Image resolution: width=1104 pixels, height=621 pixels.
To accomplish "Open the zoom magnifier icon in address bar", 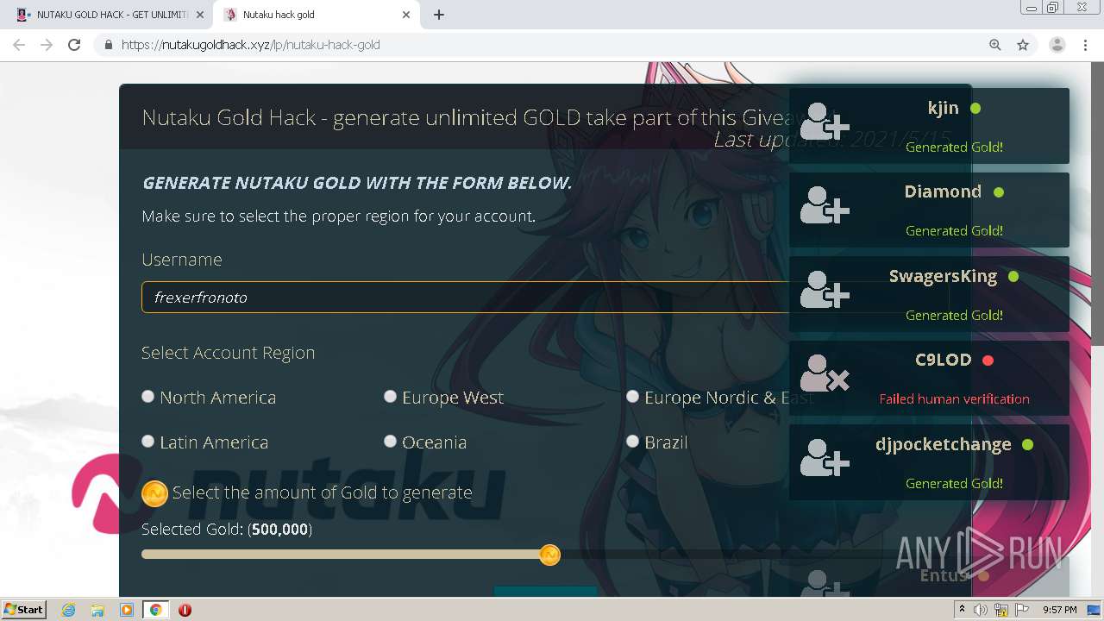I will [995, 45].
